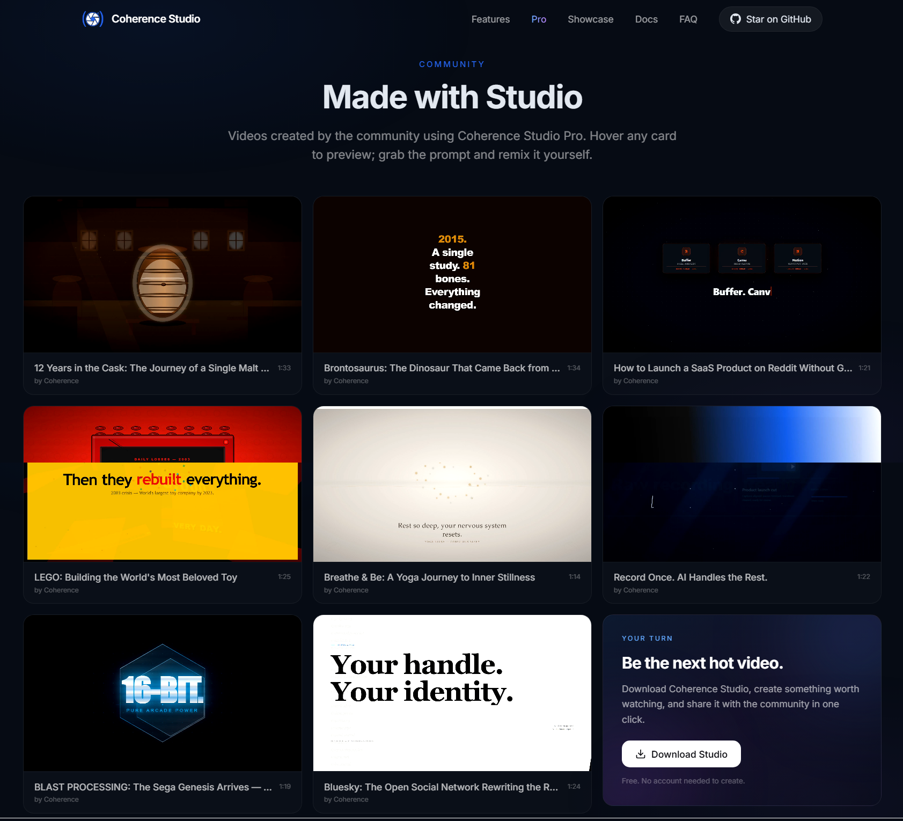This screenshot has height=821, width=903.
Task: Click the Star on GitHub button
Action: point(770,19)
